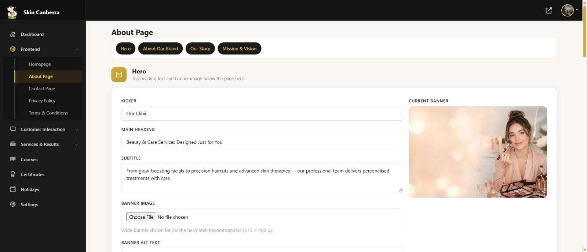Open the Settings page link
This screenshot has width=587, height=252.
coord(29,204)
